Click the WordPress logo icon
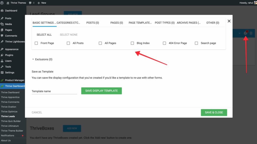This screenshot has height=144, width=257. 2,3
